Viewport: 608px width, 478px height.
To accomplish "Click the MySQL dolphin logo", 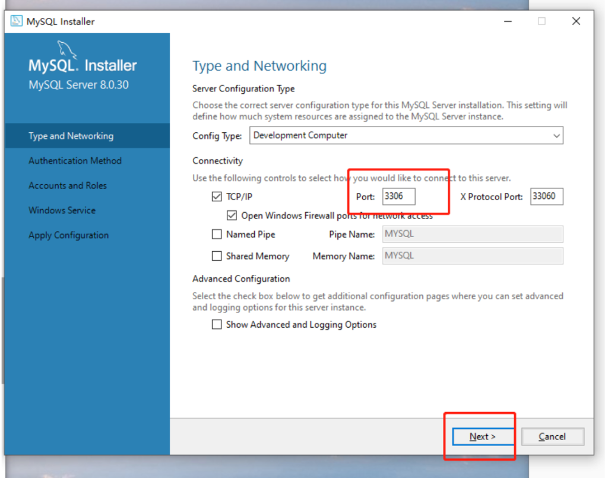I will tap(66, 50).
